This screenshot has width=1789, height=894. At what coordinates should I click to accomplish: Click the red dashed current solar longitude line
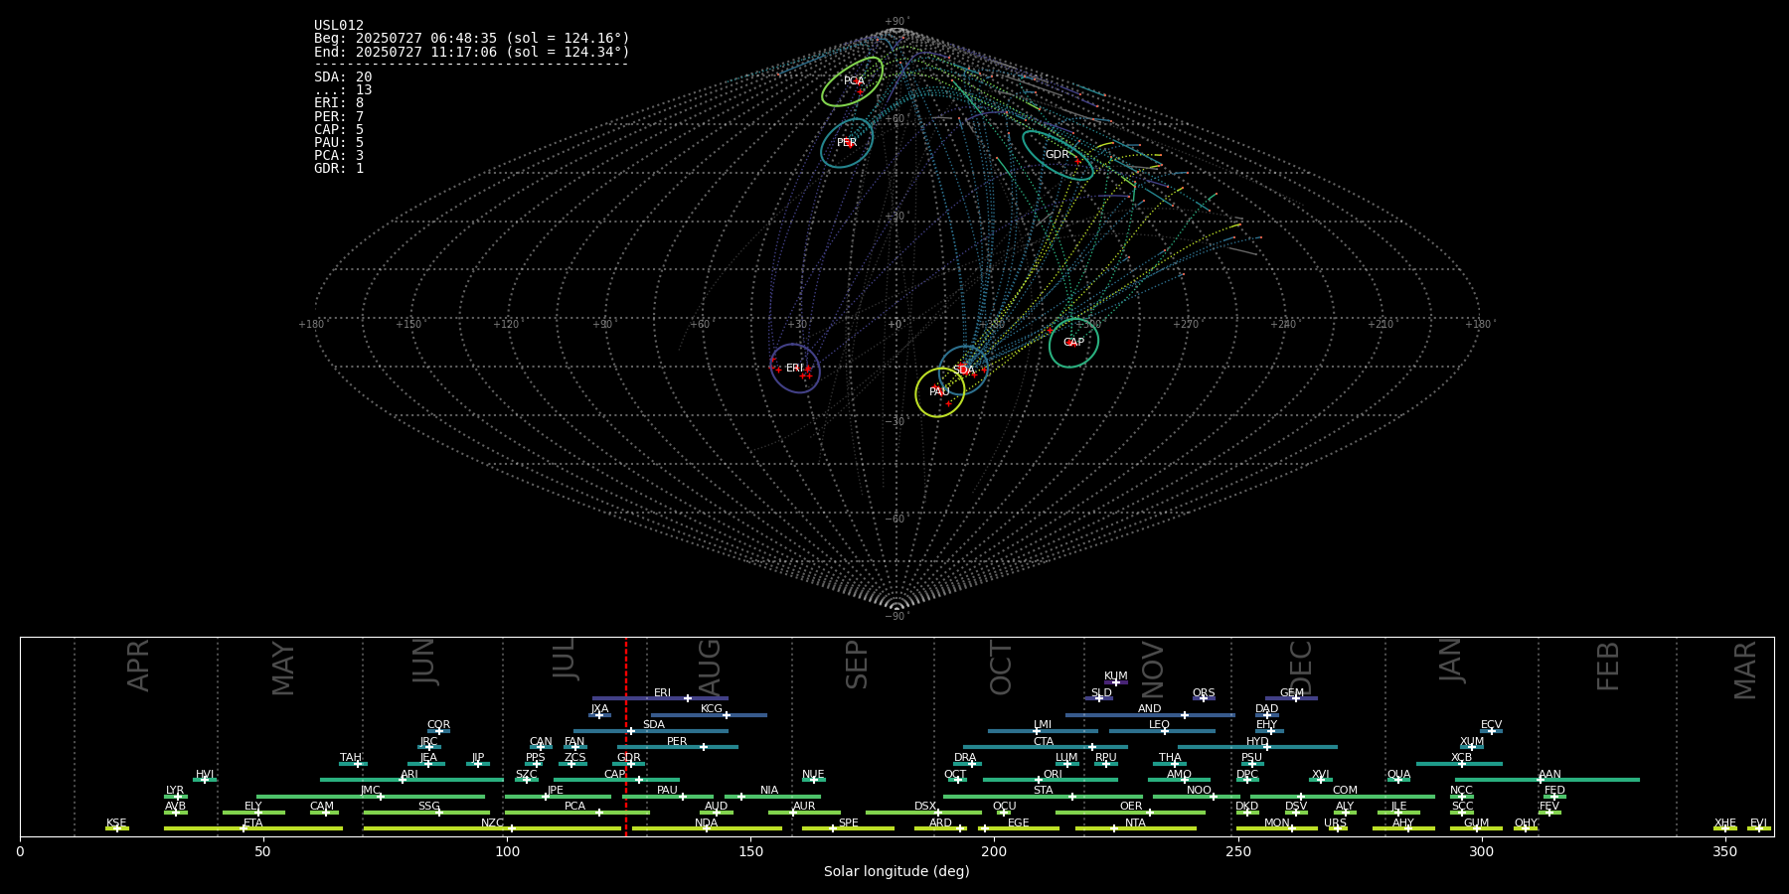click(x=626, y=737)
